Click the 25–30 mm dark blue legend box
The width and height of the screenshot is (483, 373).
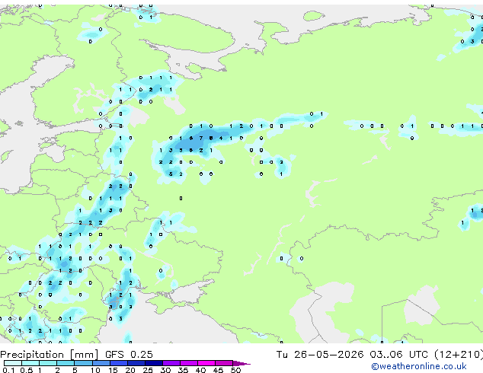pyautogui.click(x=153, y=363)
